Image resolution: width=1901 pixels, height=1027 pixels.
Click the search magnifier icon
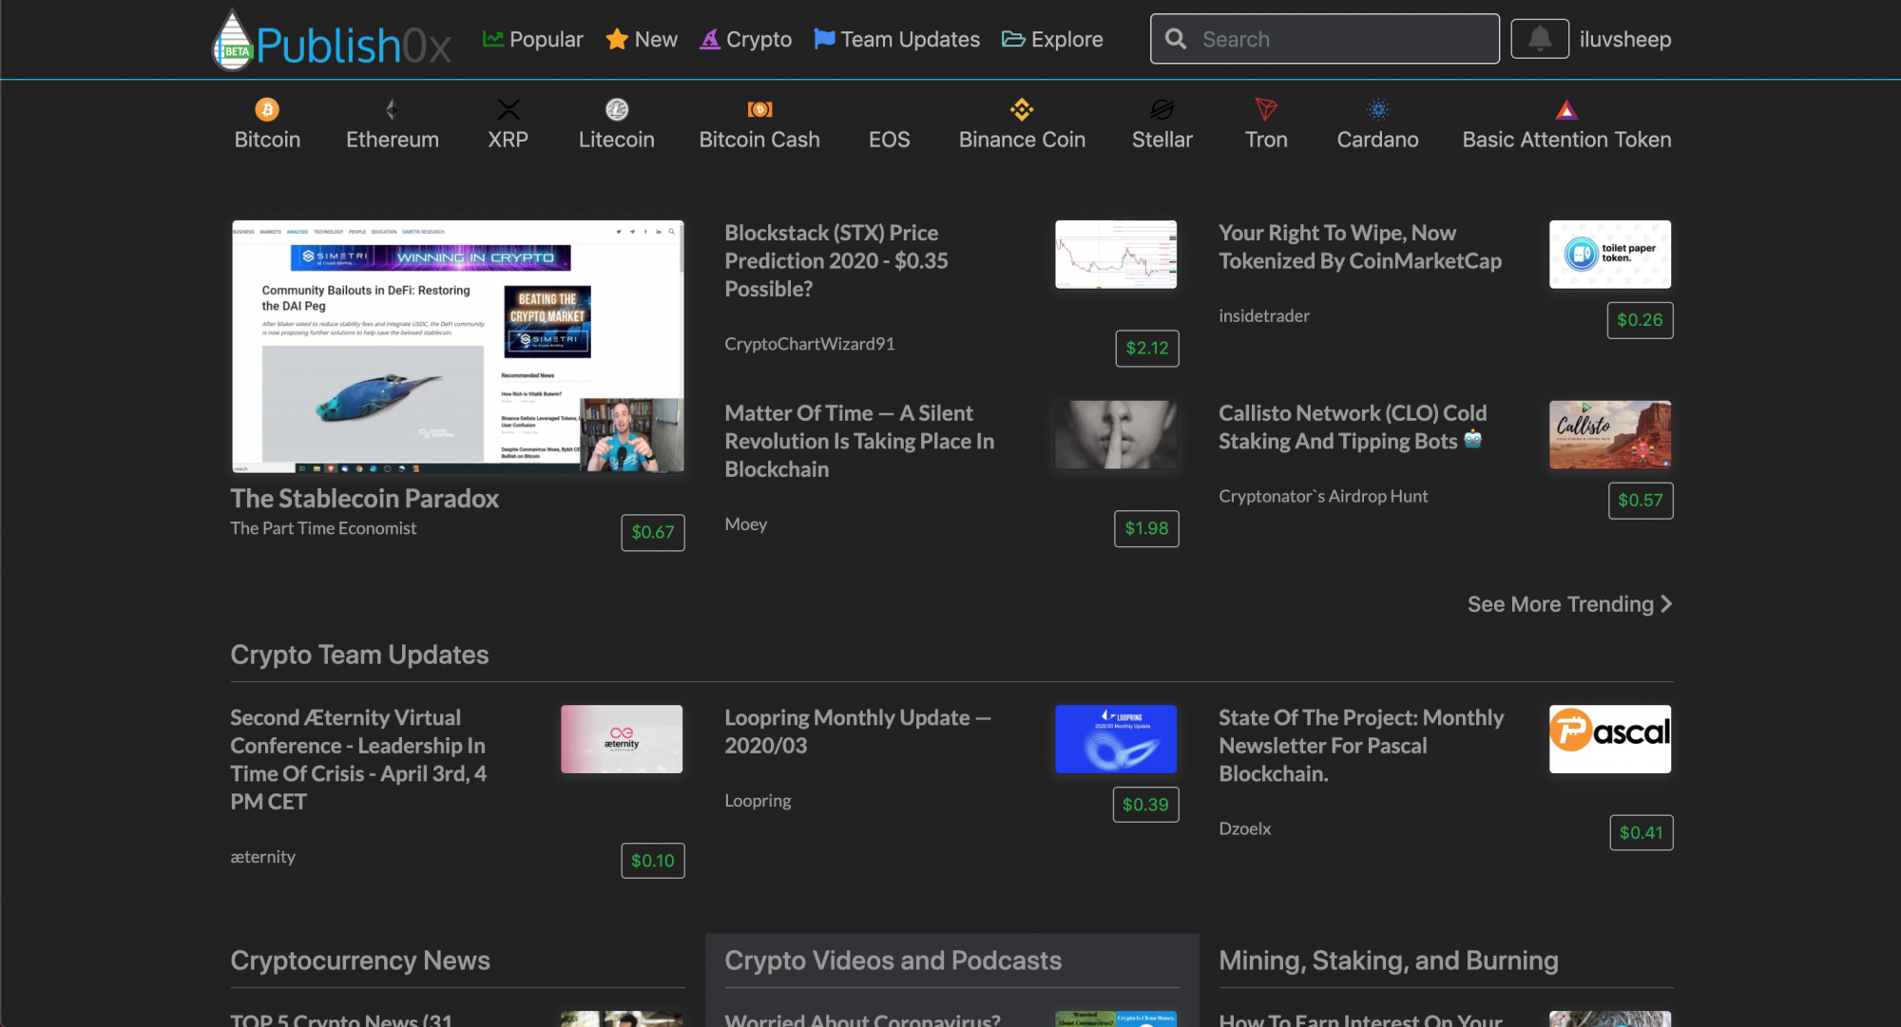point(1176,39)
